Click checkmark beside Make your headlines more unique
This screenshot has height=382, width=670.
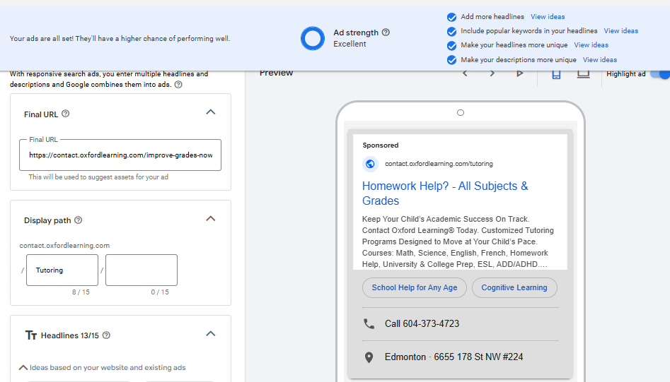pos(451,46)
